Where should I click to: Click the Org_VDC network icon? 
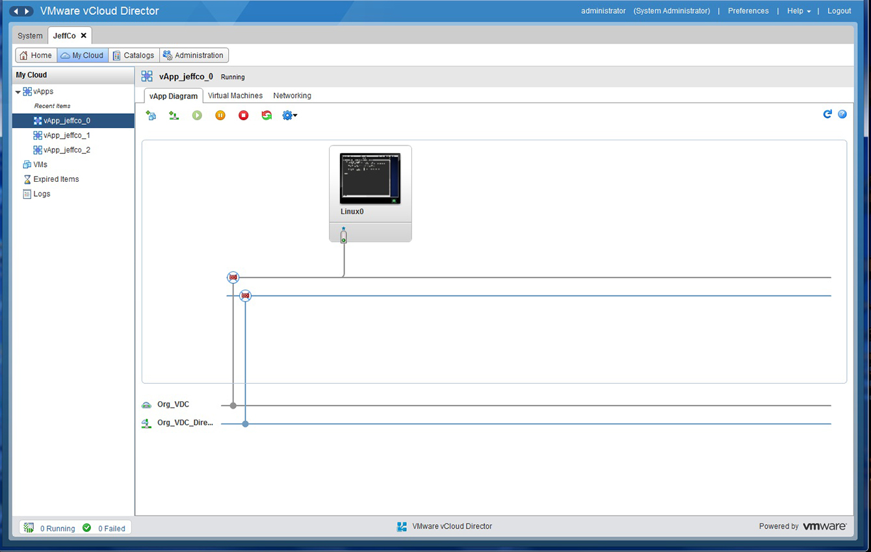(x=147, y=405)
